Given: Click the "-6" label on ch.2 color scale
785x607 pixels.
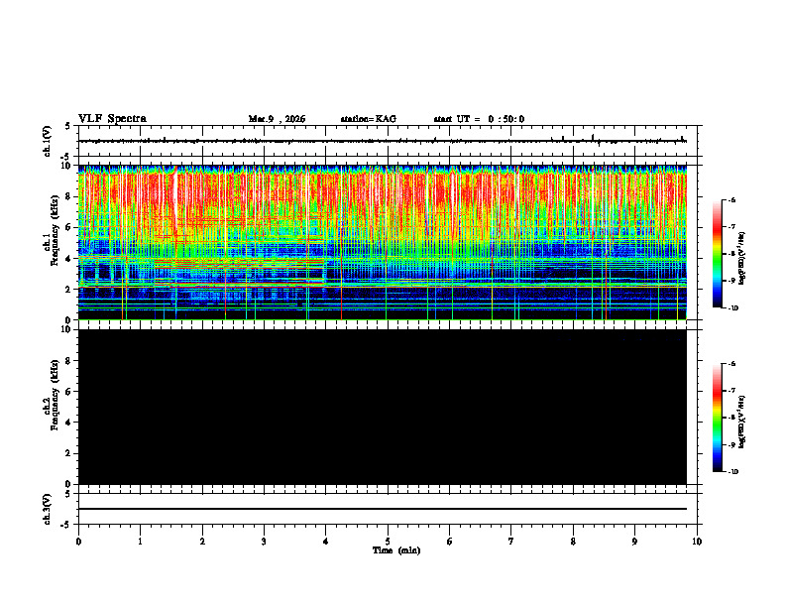Looking at the screenshot, I should [731, 364].
